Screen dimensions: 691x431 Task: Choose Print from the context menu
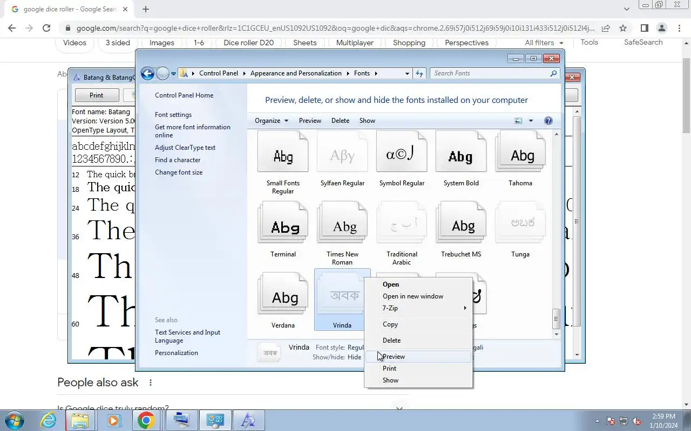pos(418,369)
